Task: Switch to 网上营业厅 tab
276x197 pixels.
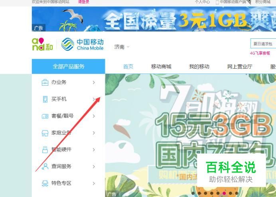Action: [240, 67]
